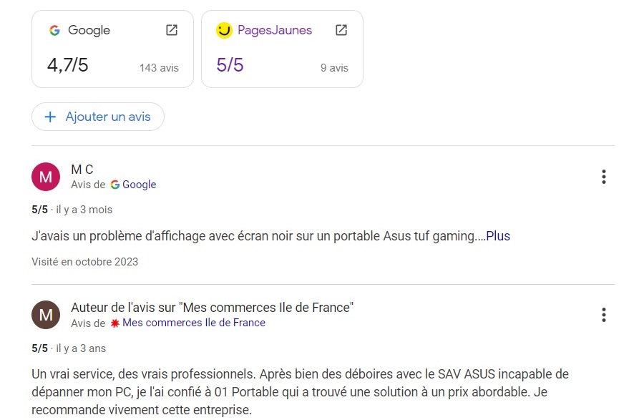Screen dimensions: 634x420
Task: Open options menu for M C's review
Action: click(x=604, y=177)
